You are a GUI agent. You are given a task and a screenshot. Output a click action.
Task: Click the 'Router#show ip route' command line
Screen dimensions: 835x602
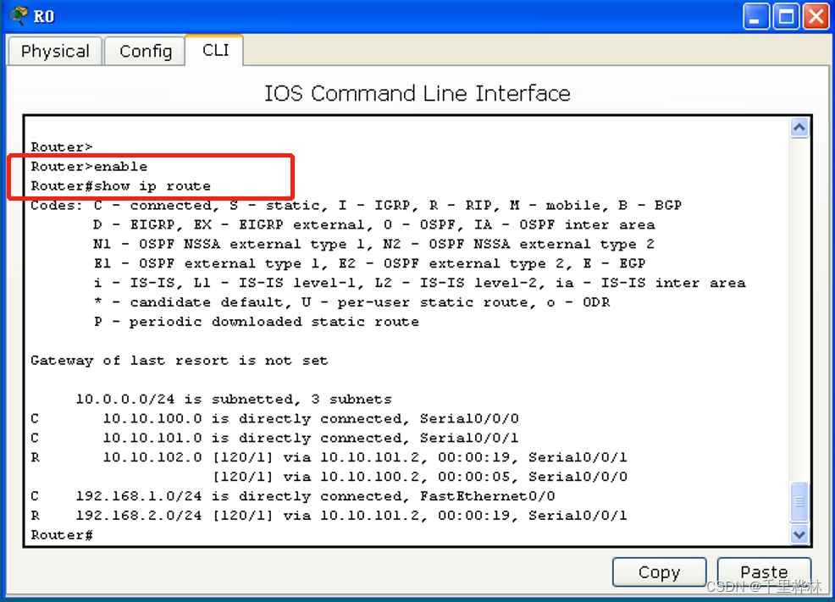121,185
